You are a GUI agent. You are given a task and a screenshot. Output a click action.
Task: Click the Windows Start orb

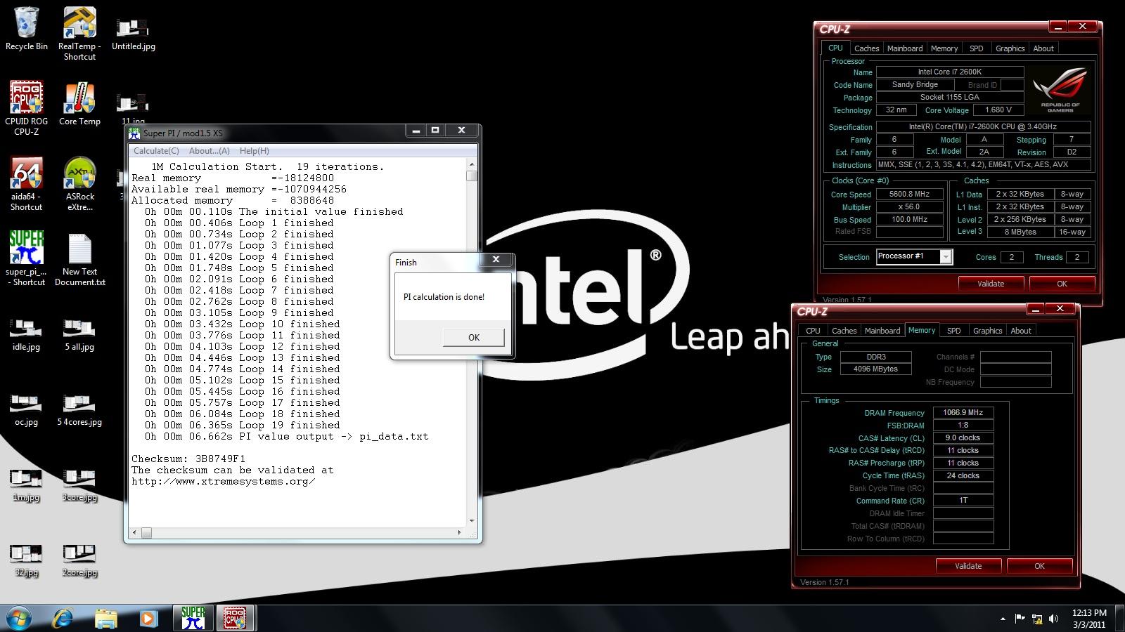20,618
